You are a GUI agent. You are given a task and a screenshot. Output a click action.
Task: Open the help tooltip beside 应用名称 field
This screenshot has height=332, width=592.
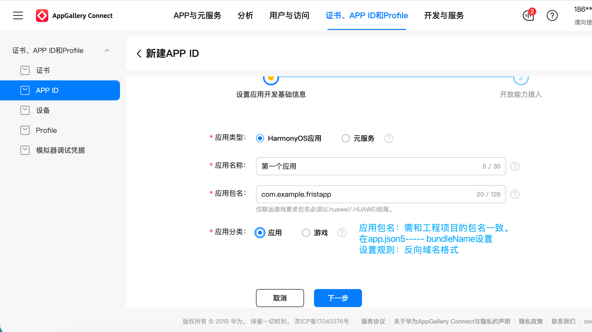click(515, 166)
